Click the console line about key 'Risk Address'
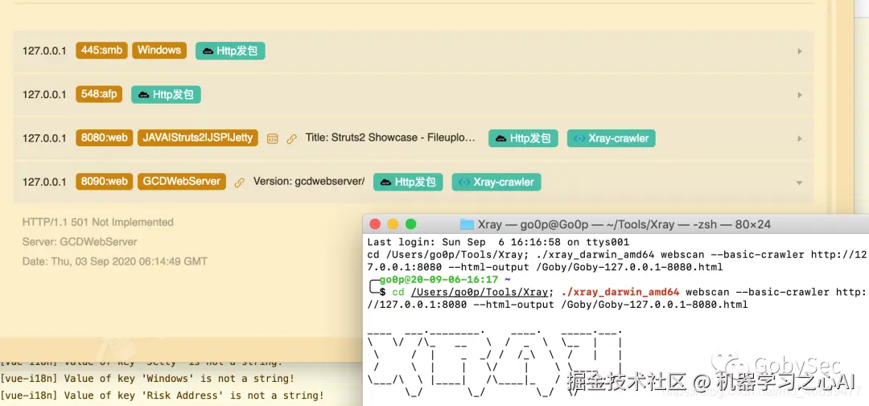Screen dimensions: 869x406 coord(163,396)
